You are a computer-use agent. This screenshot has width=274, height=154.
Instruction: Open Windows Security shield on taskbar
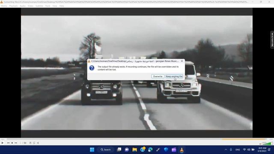coord(166,150)
